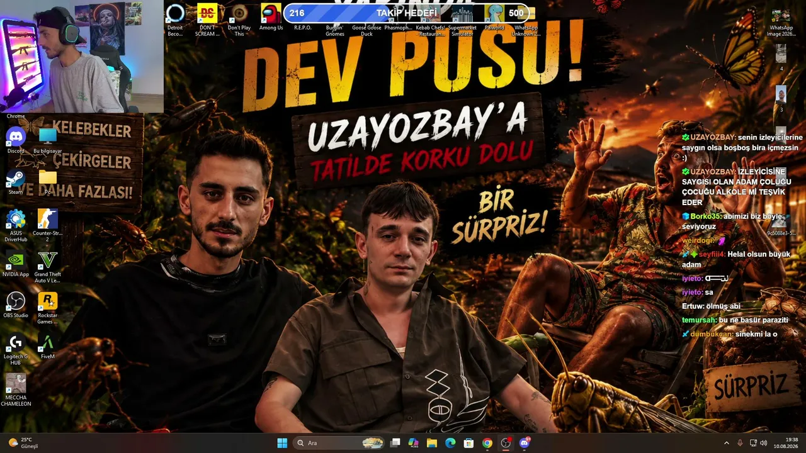Open the NVIDIA App shortcut
The image size is (806, 453).
point(16,264)
